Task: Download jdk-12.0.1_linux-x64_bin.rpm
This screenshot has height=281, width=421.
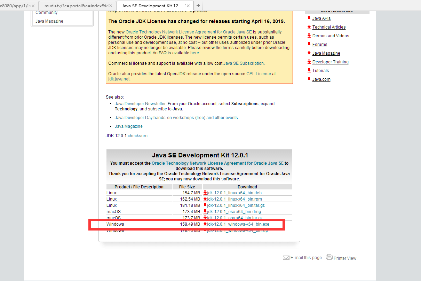Action: [235, 199]
